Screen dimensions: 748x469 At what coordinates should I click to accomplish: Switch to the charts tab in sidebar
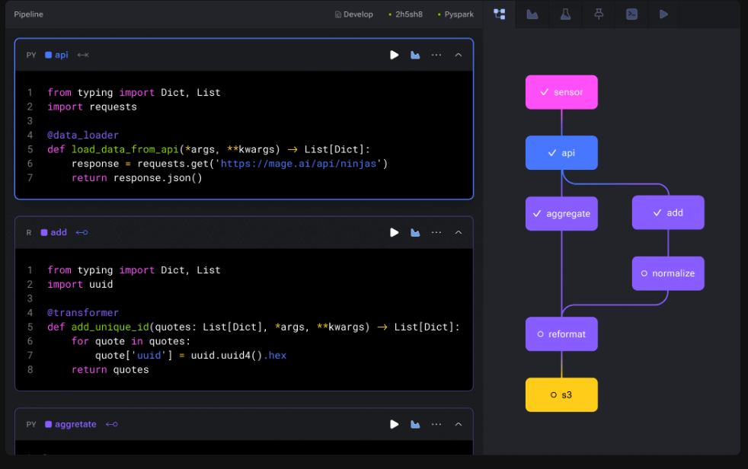[x=532, y=14]
